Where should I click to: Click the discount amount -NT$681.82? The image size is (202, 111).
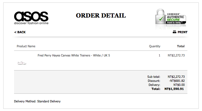[x=177, y=81]
